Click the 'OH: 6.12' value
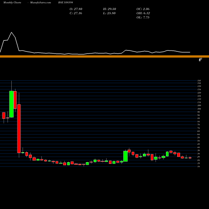 click(143, 13)
